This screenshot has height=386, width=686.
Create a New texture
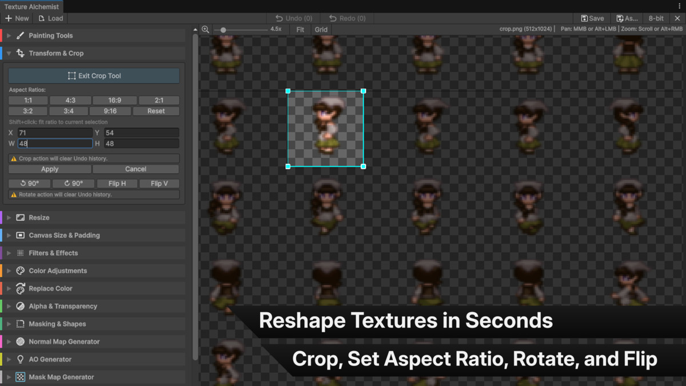coord(17,18)
